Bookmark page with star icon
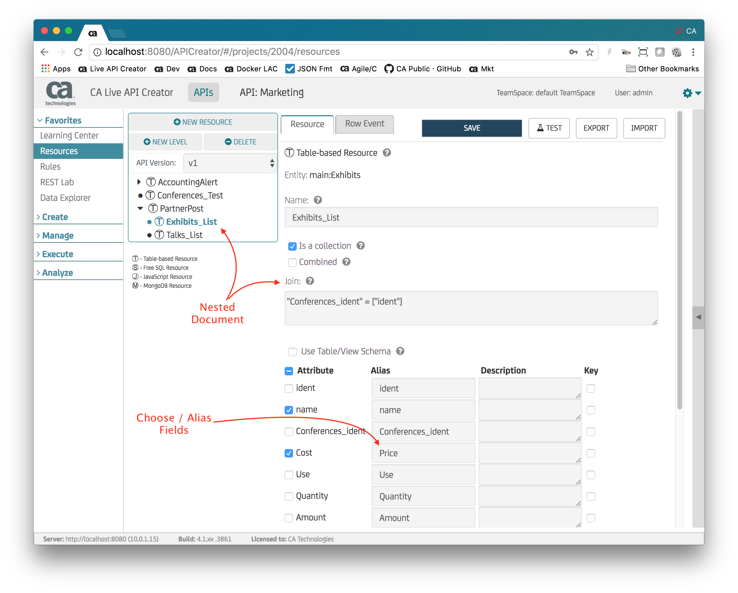Image resolution: width=738 pixels, height=593 pixels. 589,52
